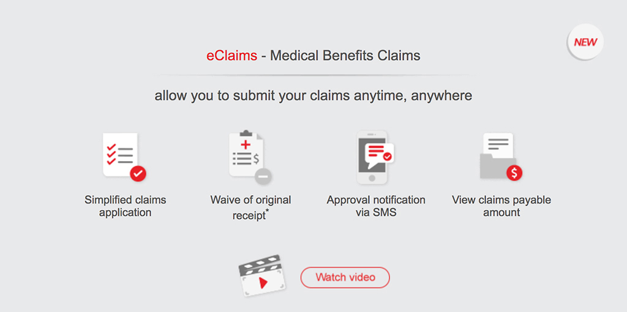This screenshot has width=627, height=312.
Task: Click the red speech bubble on phone
Action: coord(376,152)
